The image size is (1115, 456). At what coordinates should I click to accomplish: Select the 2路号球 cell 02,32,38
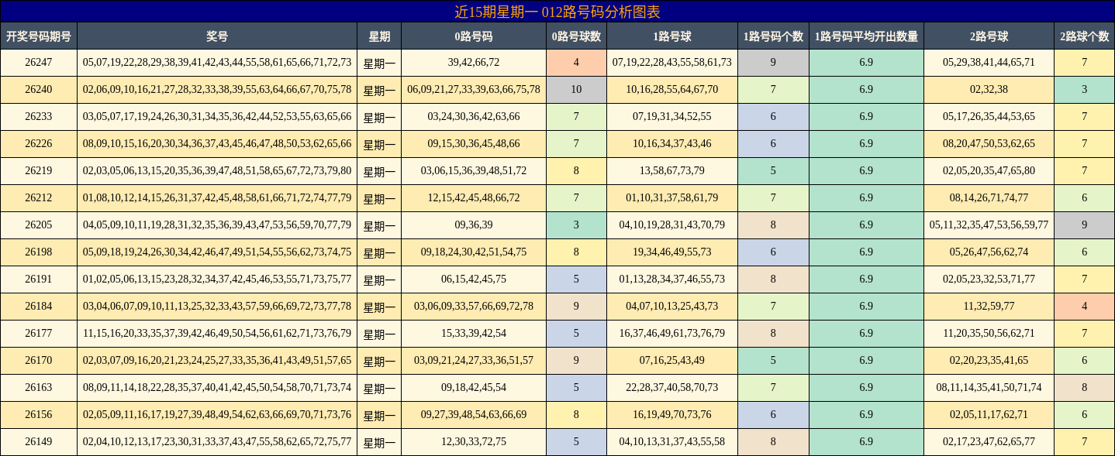989,90
